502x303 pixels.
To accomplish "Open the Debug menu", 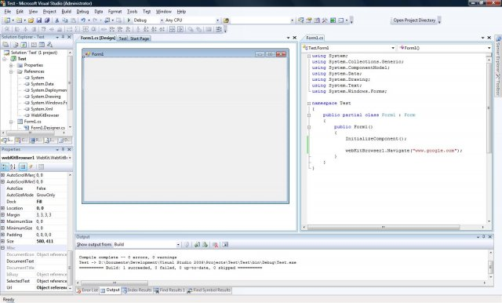I will 82,12.
